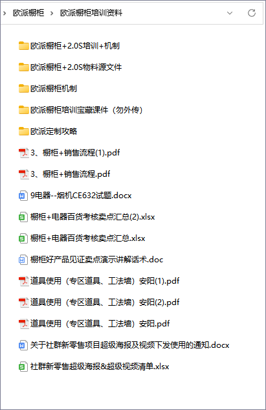Click spreadsheet icon of 橱柜+电器百货考核卖点汇总(2).xlsx

tap(23, 217)
